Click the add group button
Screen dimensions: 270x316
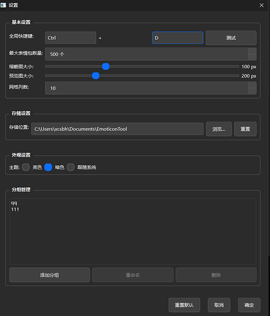[49, 275]
